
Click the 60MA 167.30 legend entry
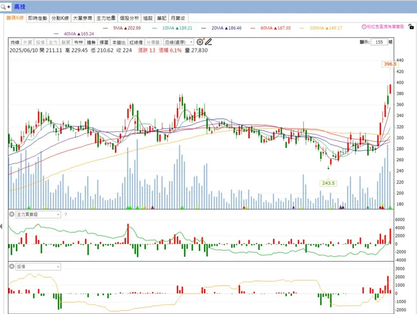(x=270, y=28)
